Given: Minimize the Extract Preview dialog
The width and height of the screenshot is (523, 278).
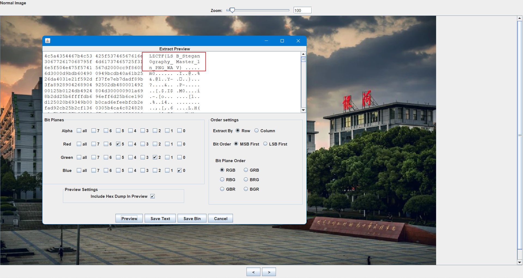Looking at the screenshot, I should tap(266, 41).
